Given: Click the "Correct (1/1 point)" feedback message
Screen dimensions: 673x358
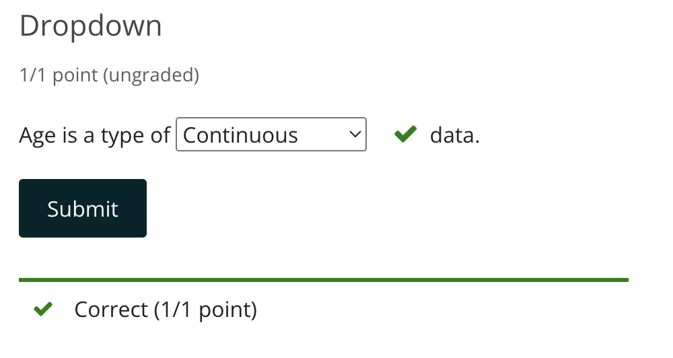Looking at the screenshot, I should click(166, 310).
